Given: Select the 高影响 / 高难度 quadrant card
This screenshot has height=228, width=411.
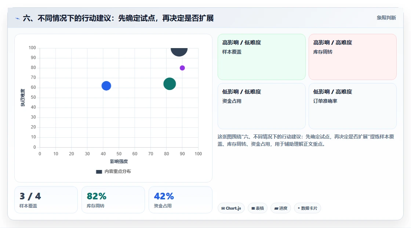Looking at the screenshot, I should 353,57.
